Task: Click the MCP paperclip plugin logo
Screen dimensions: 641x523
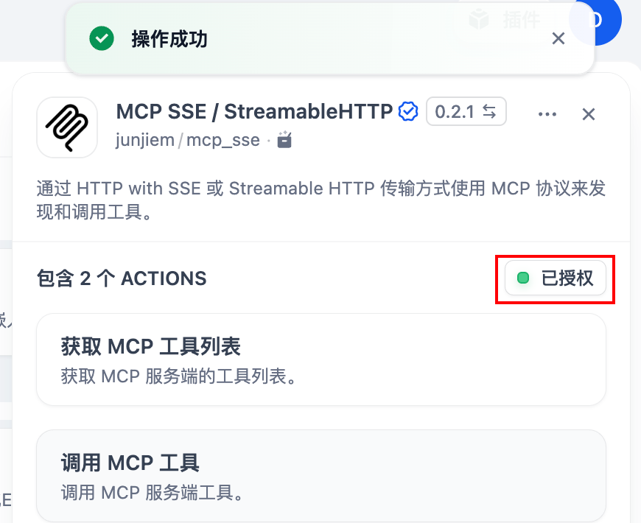Action: 67,127
